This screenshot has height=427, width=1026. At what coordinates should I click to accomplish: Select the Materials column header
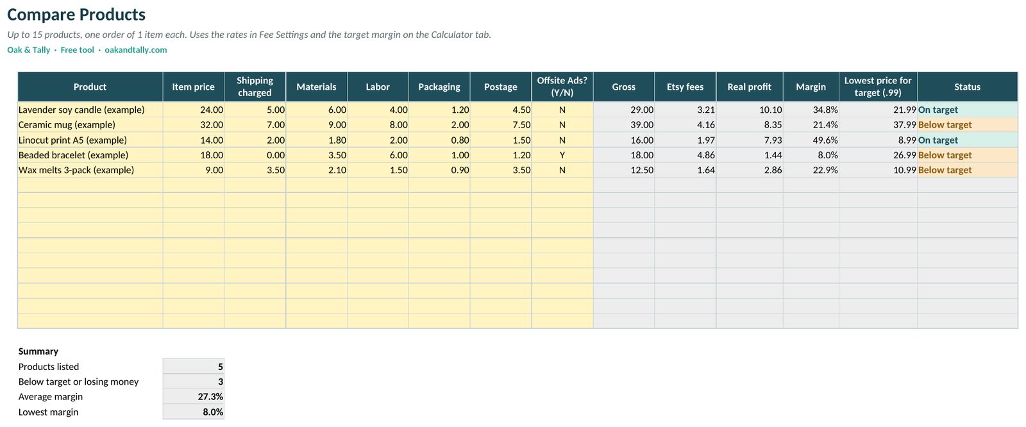tap(316, 87)
